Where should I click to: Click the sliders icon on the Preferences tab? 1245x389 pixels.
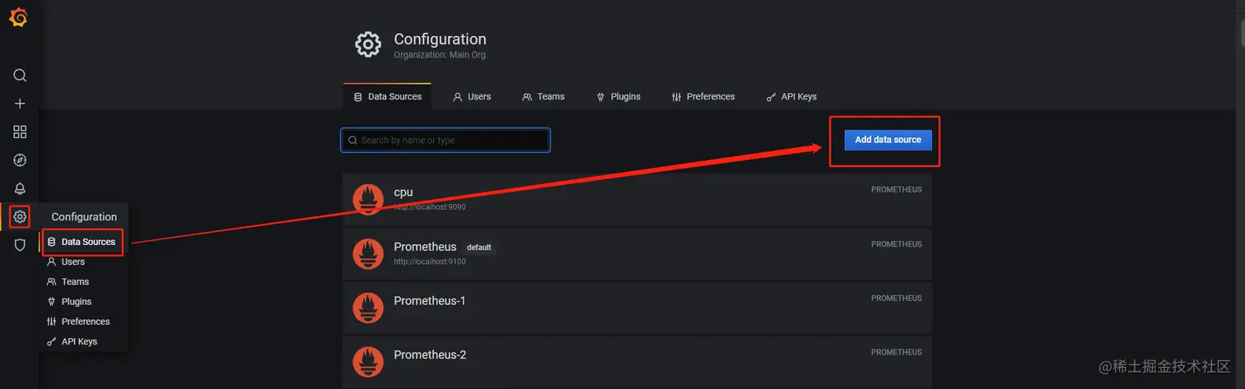(677, 97)
